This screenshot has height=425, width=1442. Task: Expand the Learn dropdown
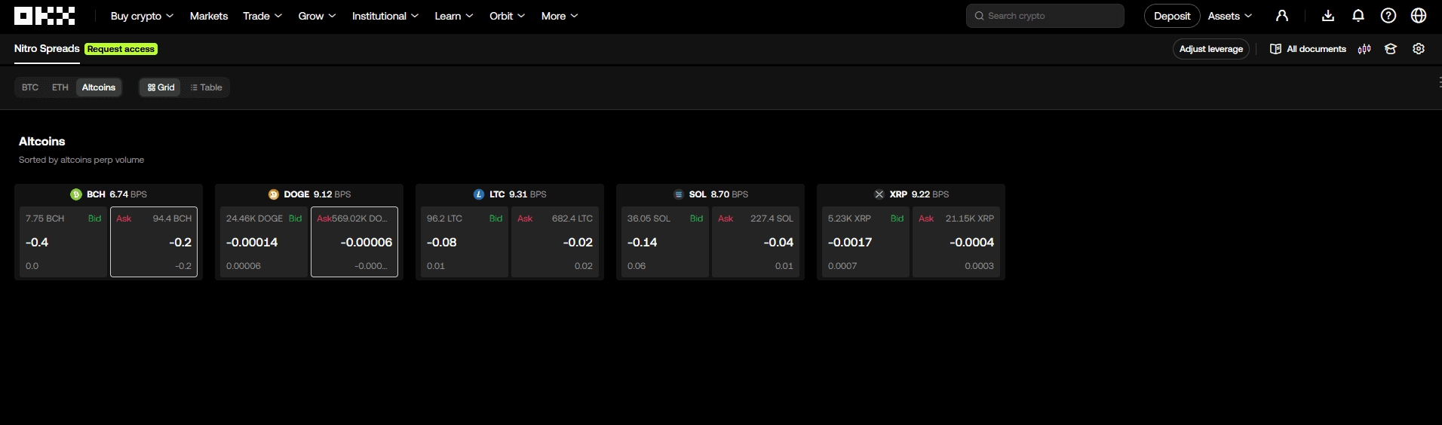[454, 16]
